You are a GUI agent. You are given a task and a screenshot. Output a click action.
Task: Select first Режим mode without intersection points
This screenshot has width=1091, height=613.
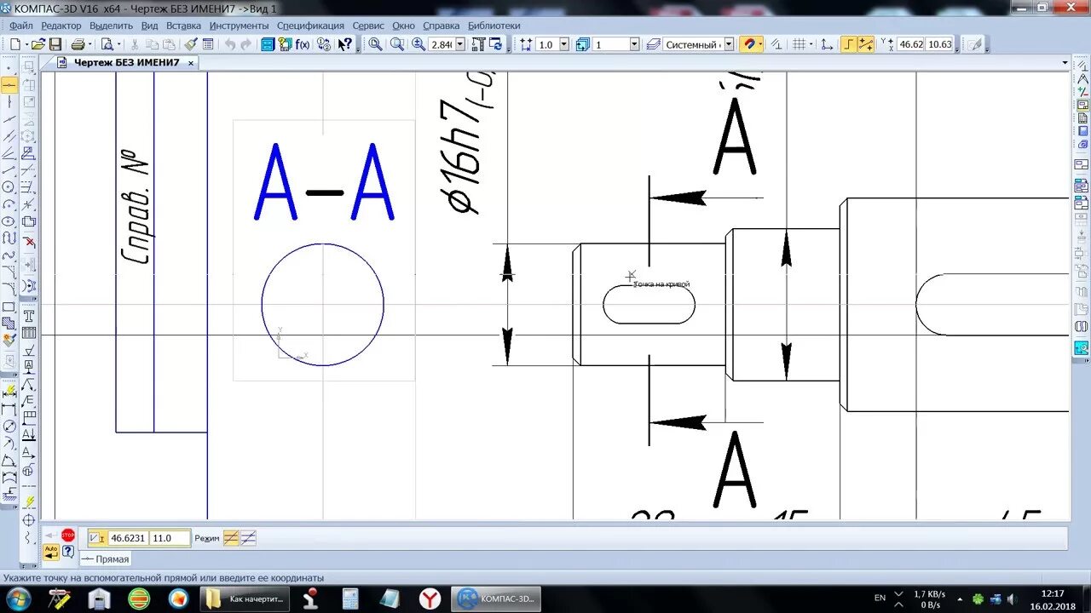pyautogui.click(x=230, y=538)
